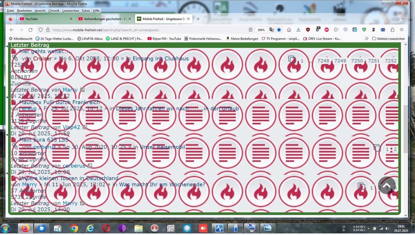415x235 pixels.
Task: Go back with the Firefox back arrow
Action: pyautogui.click(x=12, y=30)
